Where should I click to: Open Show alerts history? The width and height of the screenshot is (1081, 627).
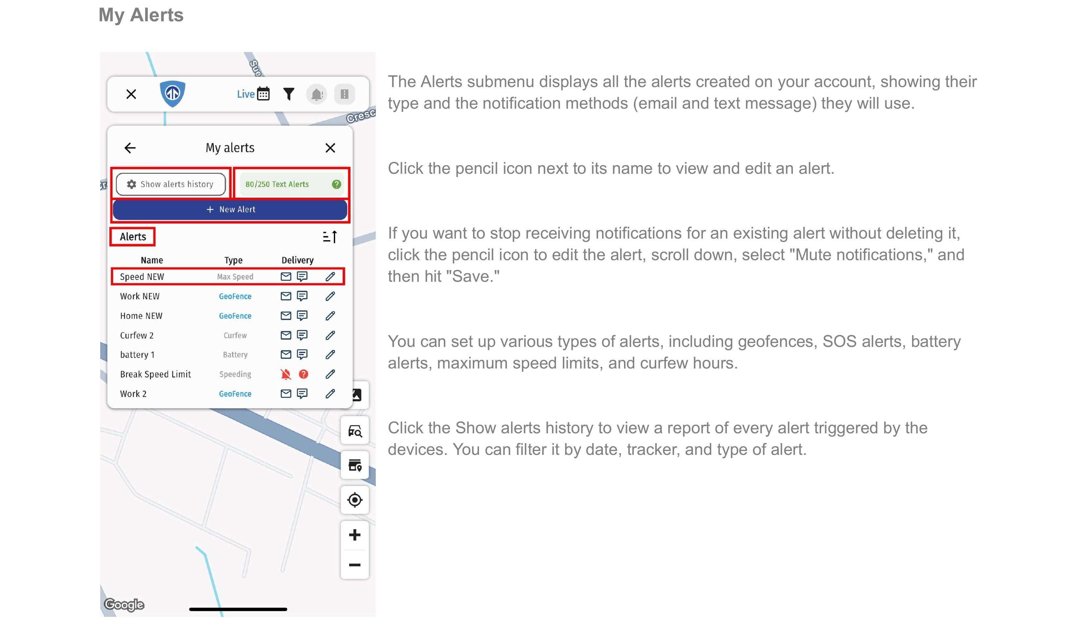pos(171,184)
